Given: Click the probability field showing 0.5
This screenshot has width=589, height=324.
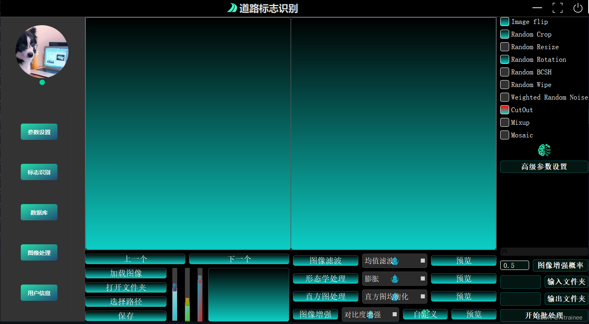Looking at the screenshot, I should pyautogui.click(x=514, y=265).
